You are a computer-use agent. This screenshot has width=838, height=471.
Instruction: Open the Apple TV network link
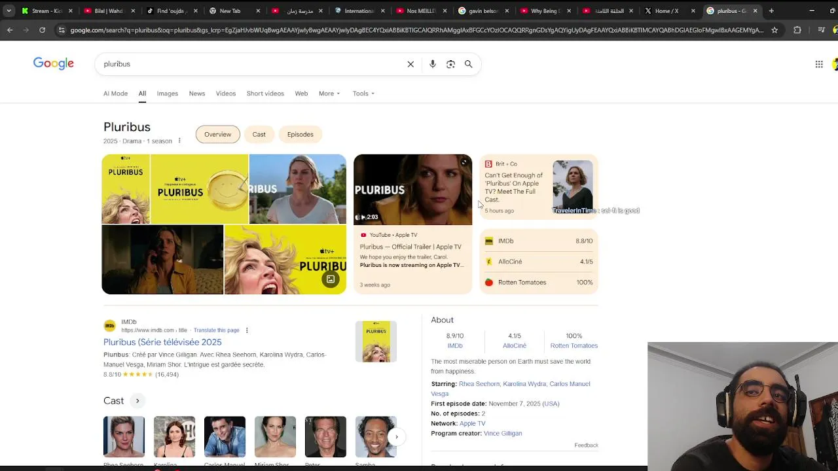coord(472,423)
